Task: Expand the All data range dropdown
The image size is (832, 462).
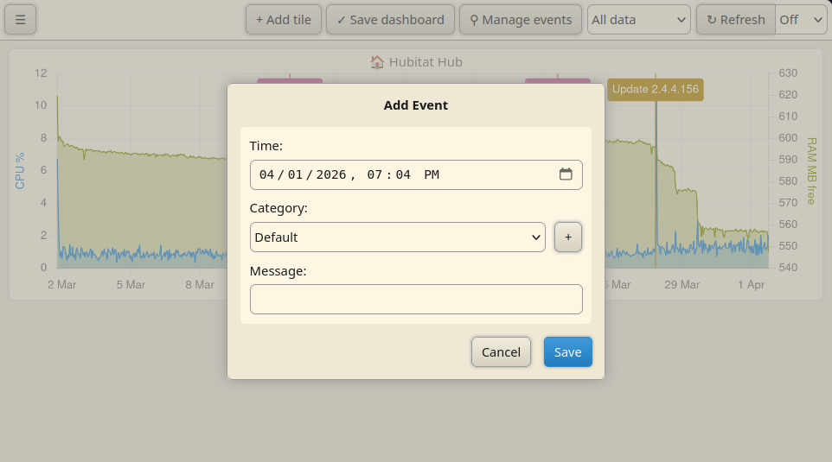Action: pyautogui.click(x=639, y=20)
